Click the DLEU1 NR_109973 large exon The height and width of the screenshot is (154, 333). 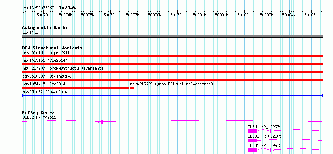click(253, 150)
